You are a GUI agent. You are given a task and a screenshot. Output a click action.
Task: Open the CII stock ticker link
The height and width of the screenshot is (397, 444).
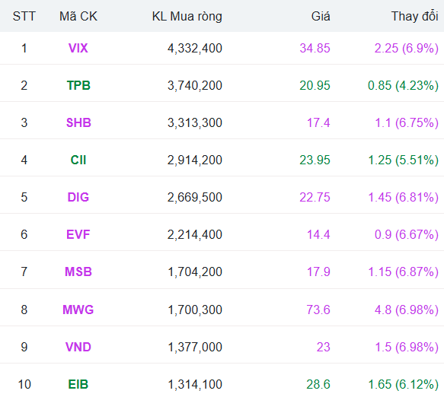78,160
